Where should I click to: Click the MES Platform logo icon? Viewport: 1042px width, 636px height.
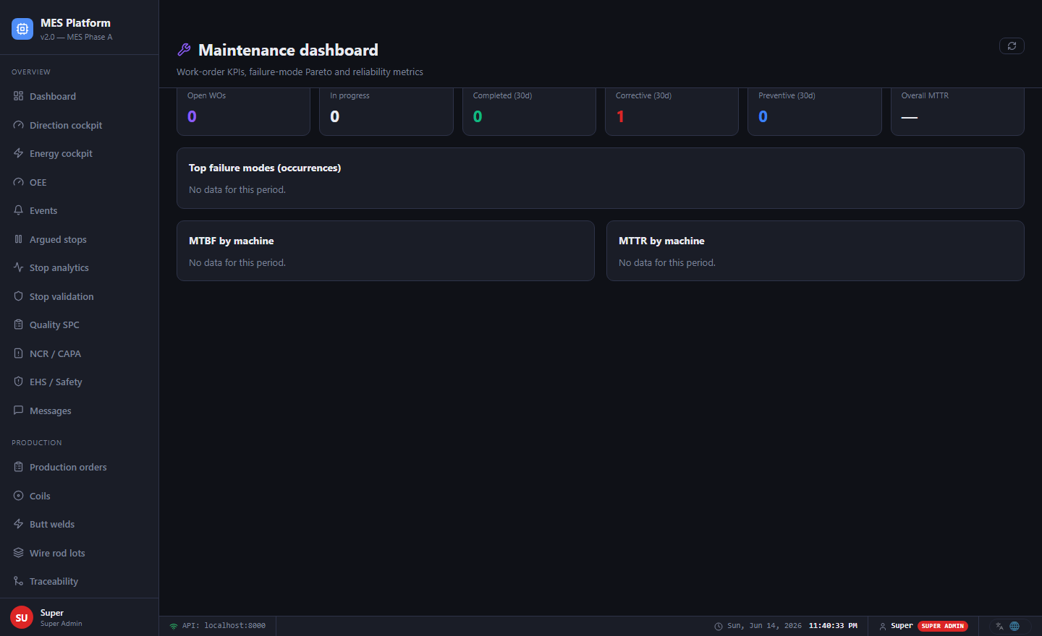click(x=22, y=29)
